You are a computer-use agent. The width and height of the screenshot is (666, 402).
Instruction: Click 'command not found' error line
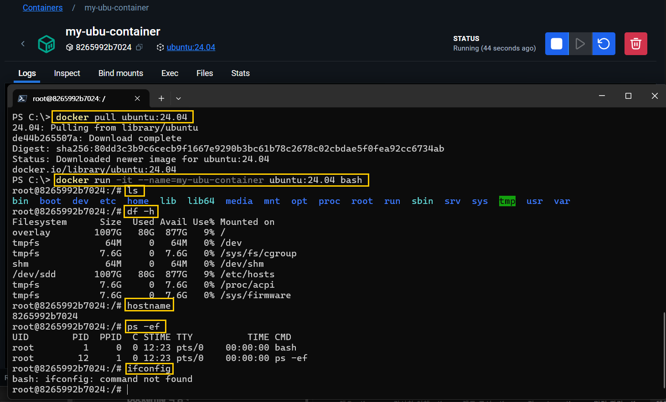(103, 379)
